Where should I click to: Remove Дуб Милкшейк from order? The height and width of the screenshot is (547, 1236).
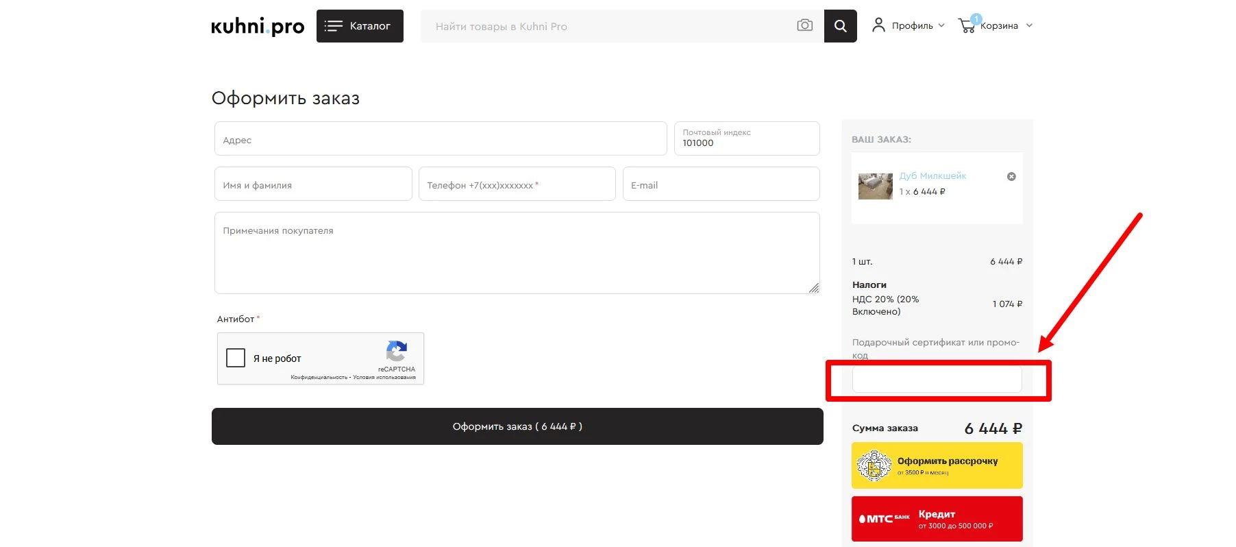pyautogui.click(x=1011, y=176)
